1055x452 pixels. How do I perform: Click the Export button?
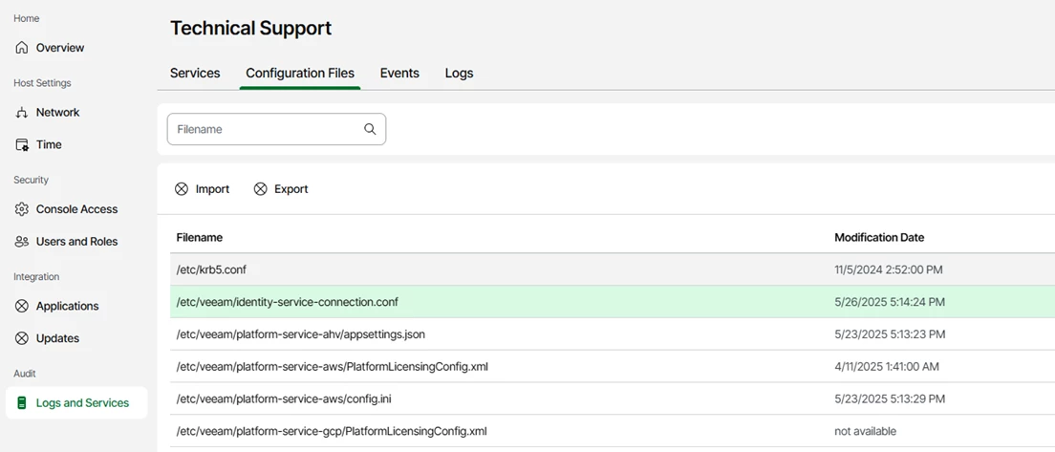coord(281,189)
